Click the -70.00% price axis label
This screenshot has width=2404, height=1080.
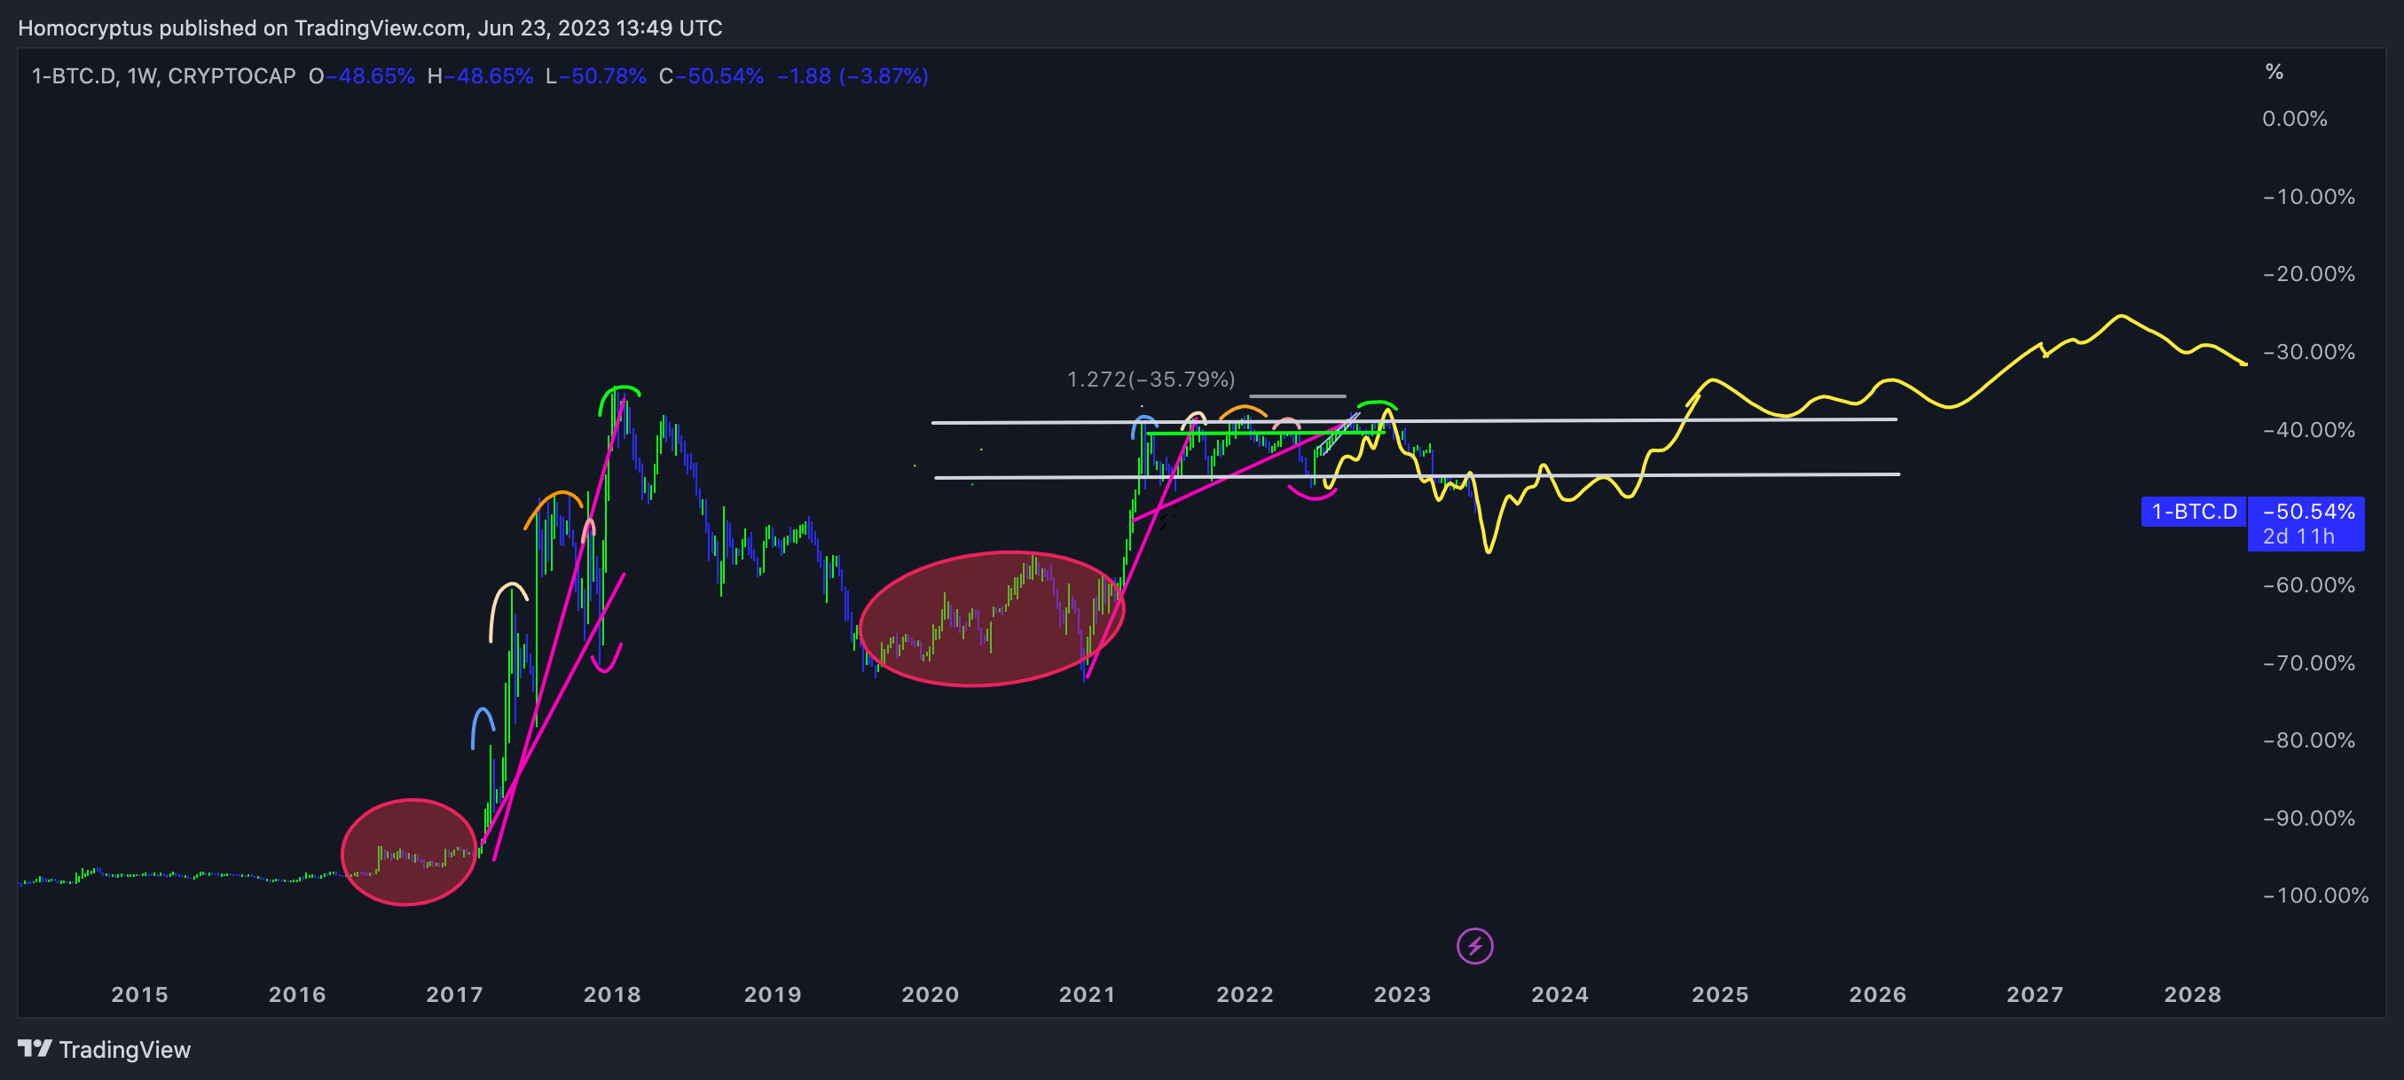(2309, 663)
